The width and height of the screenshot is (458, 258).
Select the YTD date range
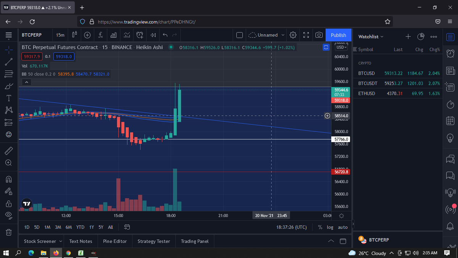(80, 227)
